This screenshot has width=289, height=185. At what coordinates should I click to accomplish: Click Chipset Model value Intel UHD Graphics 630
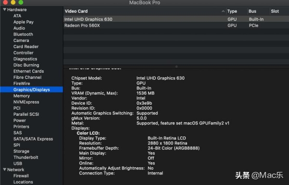click(x=160, y=78)
